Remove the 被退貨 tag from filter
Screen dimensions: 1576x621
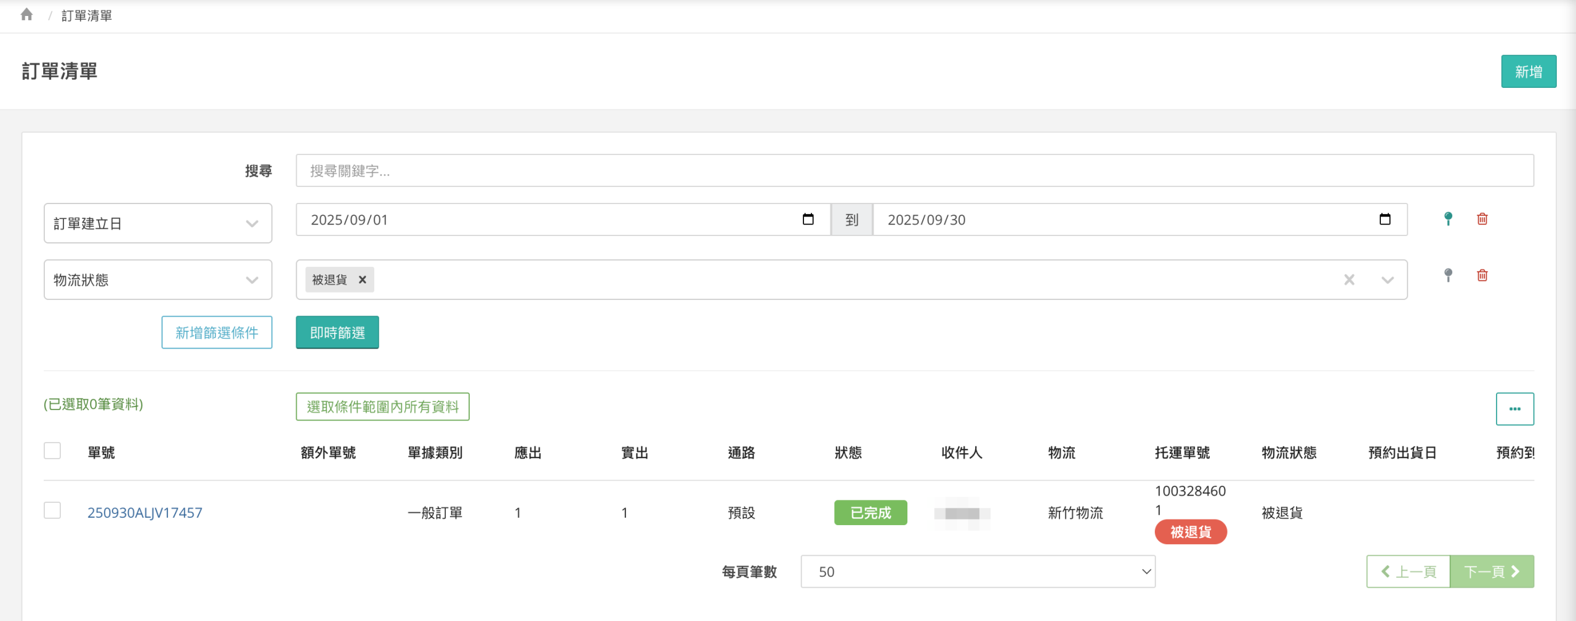tap(363, 280)
